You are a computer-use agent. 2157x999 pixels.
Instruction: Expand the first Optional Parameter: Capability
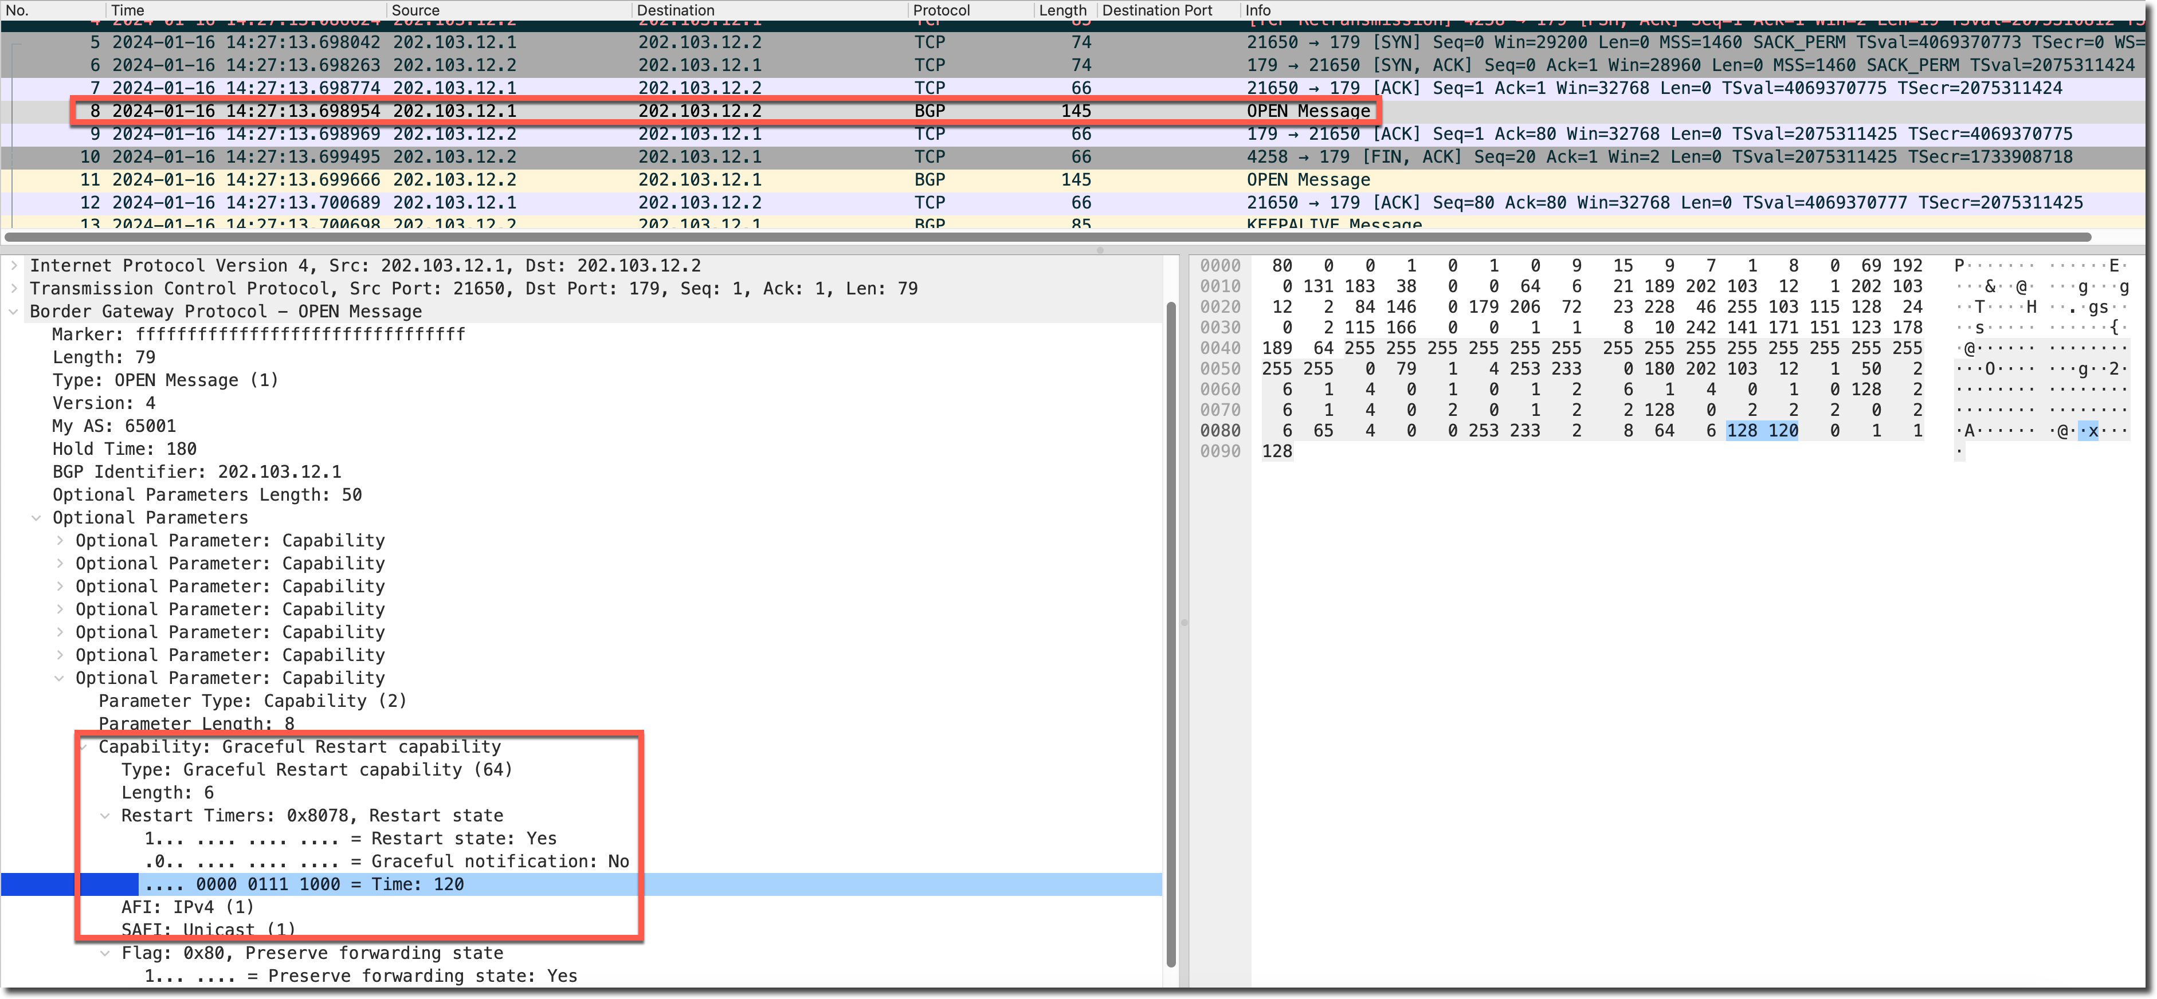click(60, 541)
